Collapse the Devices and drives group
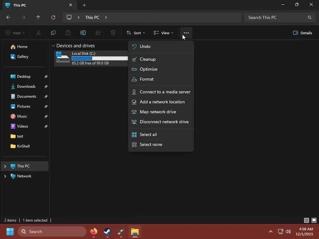The width and height of the screenshot is (319, 239). (x=53, y=46)
